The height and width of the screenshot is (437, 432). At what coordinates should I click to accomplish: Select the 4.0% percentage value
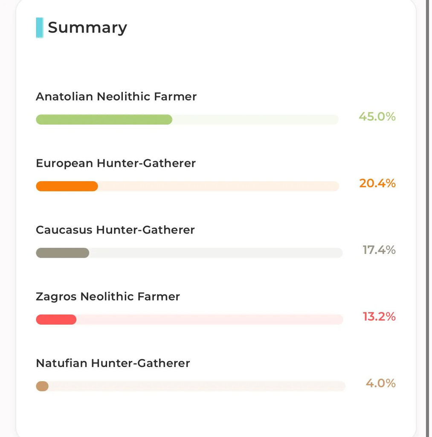click(x=381, y=383)
